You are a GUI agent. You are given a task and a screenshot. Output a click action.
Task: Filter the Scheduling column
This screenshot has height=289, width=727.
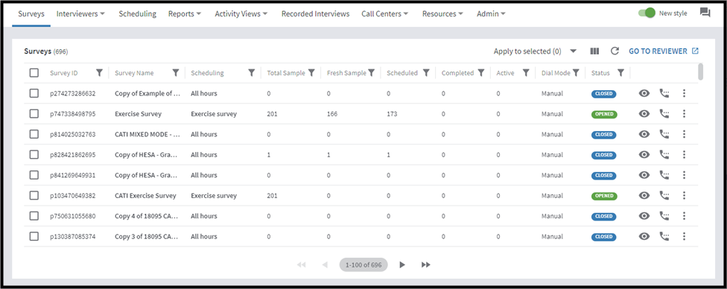(x=251, y=73)
